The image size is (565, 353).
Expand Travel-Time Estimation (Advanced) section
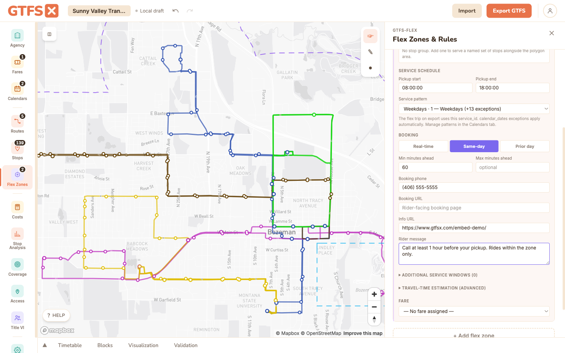tap(442, 288)
